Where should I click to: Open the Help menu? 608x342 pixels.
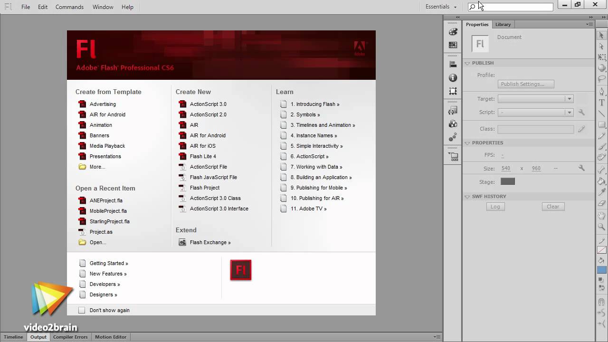tap(127, 7)
